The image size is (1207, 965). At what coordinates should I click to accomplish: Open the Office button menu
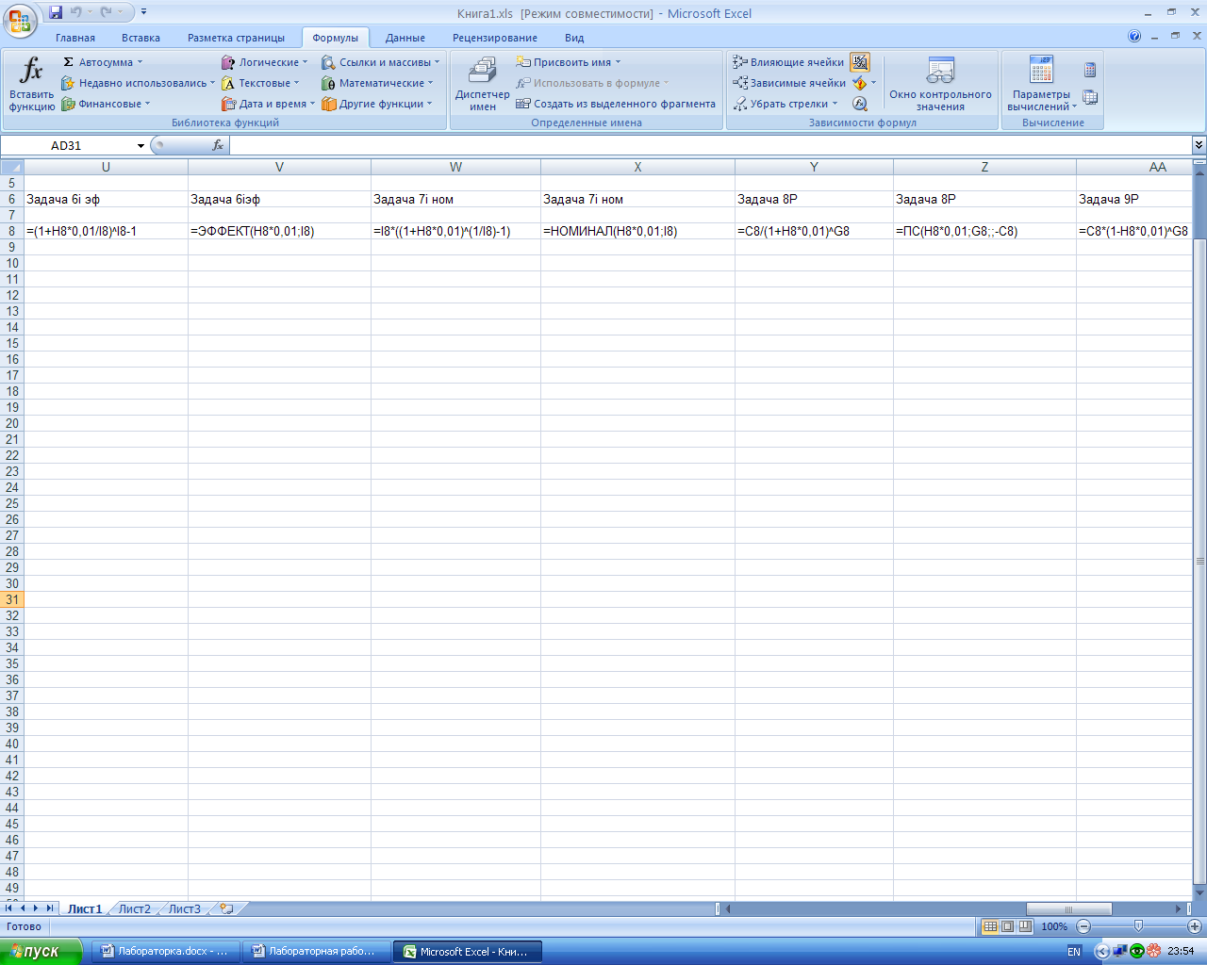click(x=20, y=19)
